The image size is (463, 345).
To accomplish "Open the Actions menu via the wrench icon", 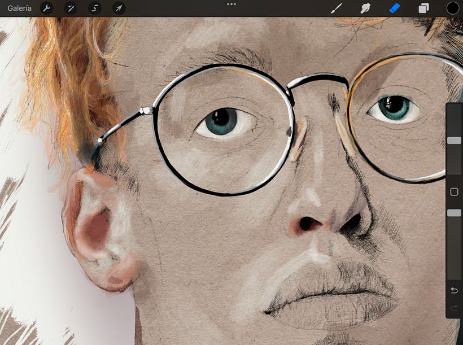I will click(x=46, y=8).
